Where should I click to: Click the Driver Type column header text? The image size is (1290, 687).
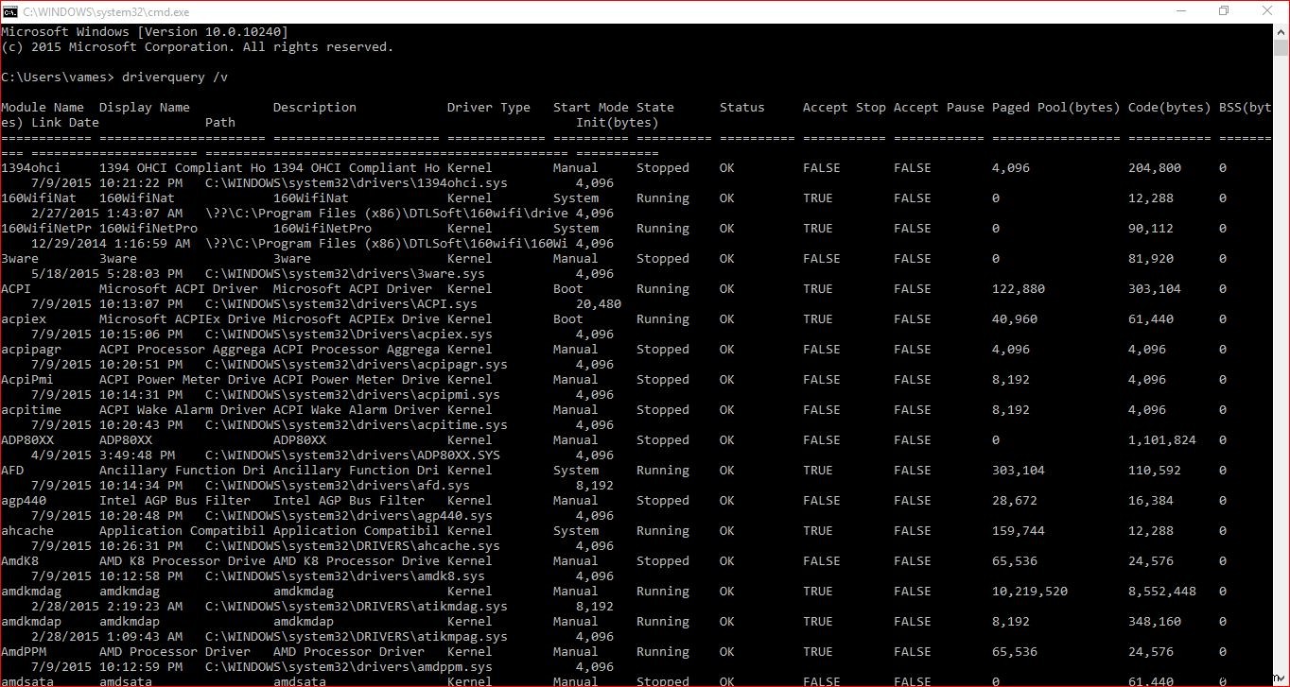[x=488, y=107]
